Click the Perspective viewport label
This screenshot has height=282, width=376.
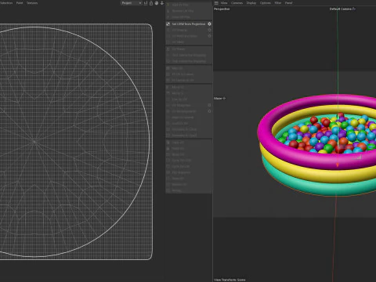(222, 9)
